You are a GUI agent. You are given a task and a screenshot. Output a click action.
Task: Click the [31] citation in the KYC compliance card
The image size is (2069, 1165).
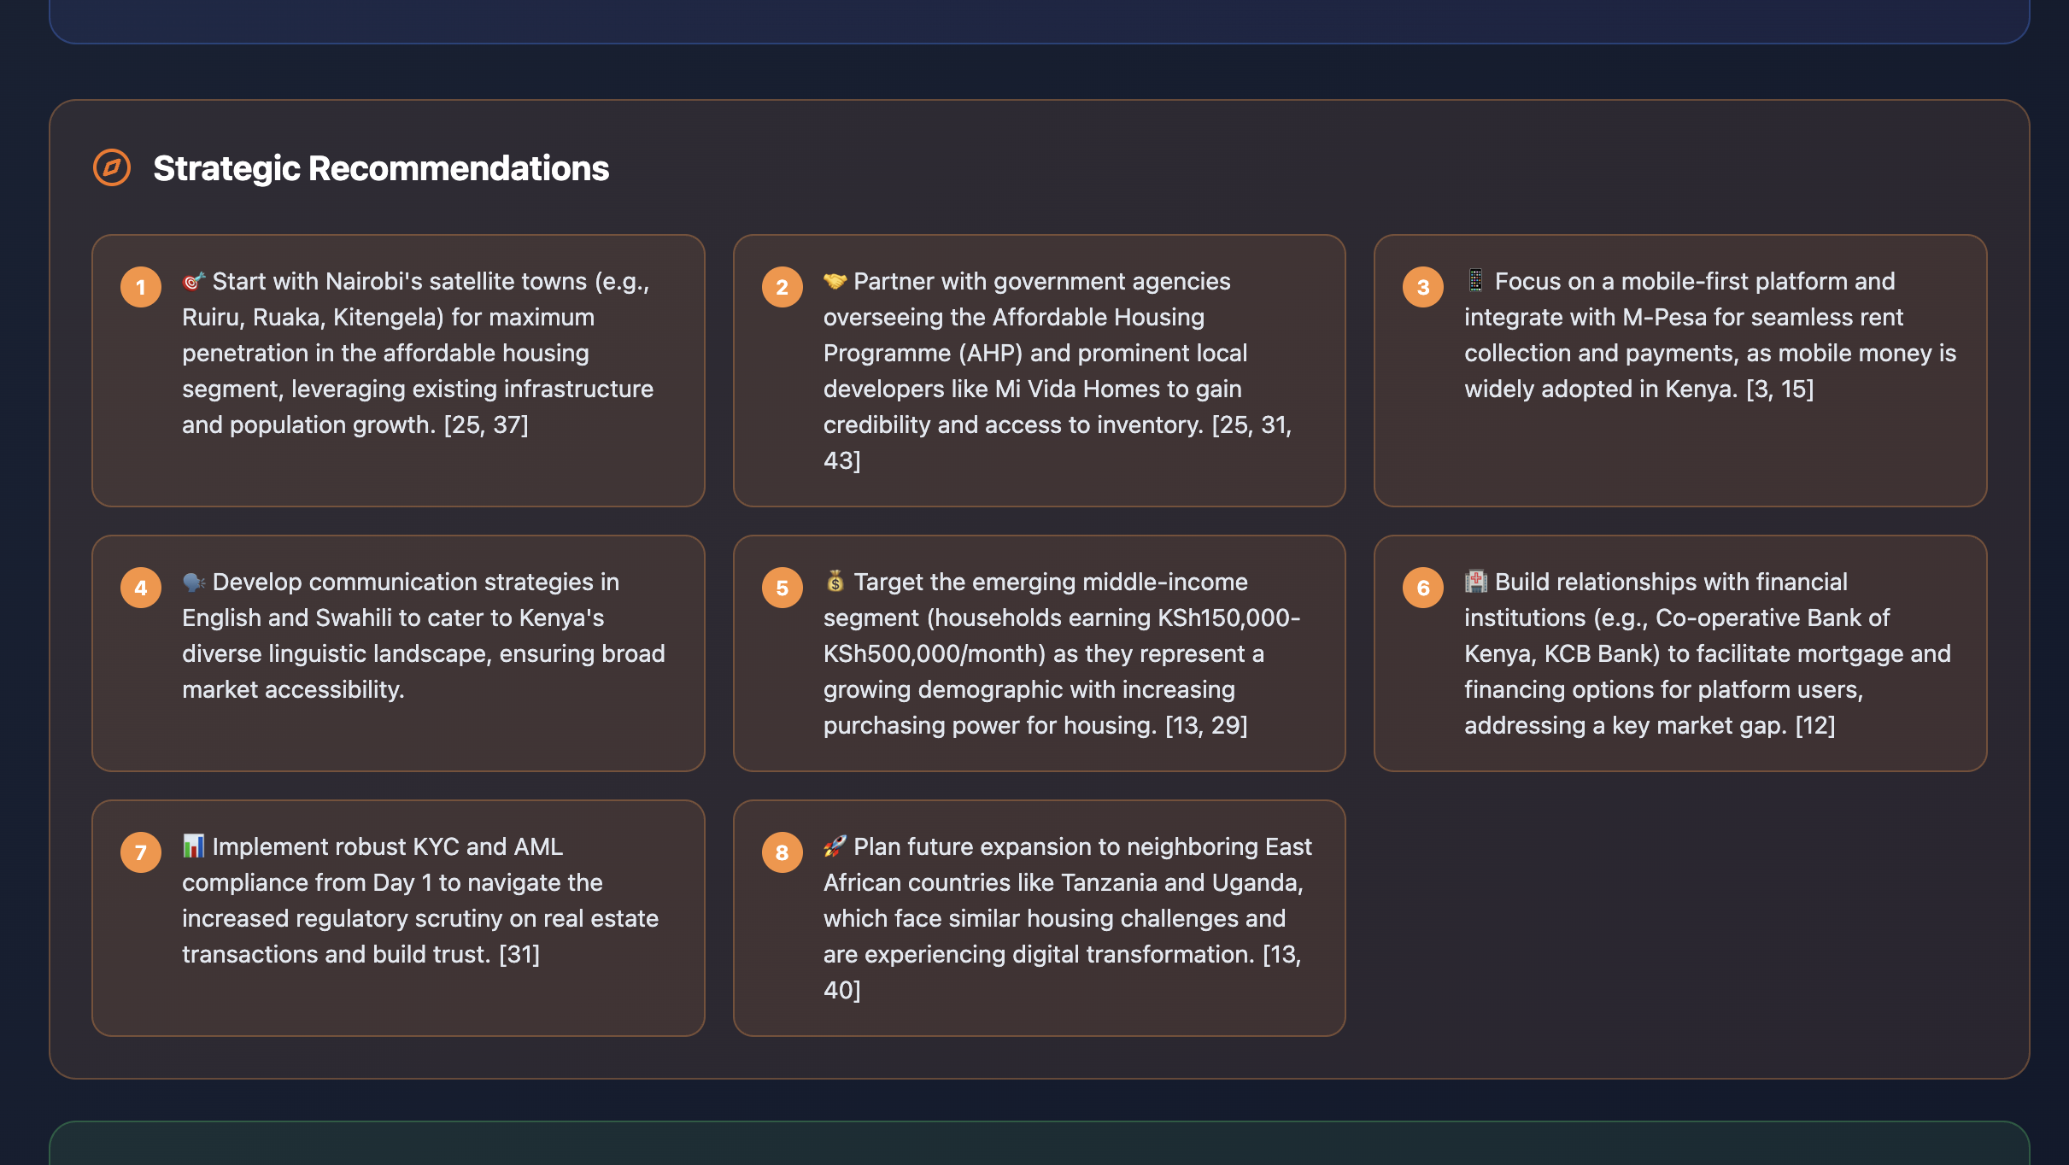point(519,954)
